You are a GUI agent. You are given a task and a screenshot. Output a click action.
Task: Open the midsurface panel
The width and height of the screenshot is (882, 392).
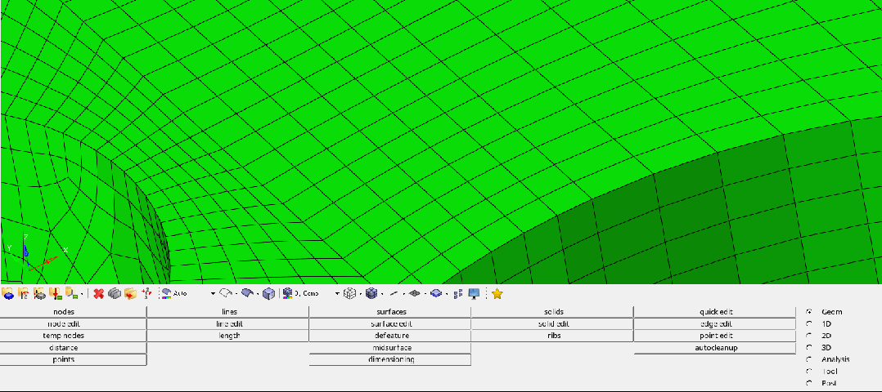389,348
